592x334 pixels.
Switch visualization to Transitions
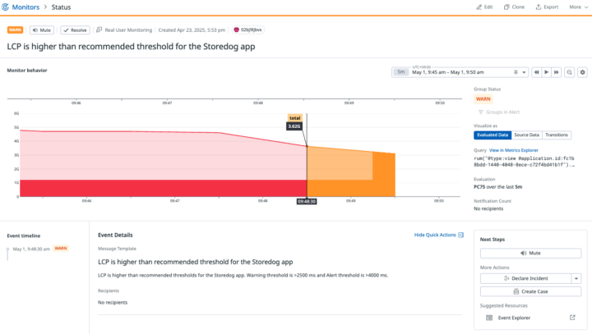[557, 135]
